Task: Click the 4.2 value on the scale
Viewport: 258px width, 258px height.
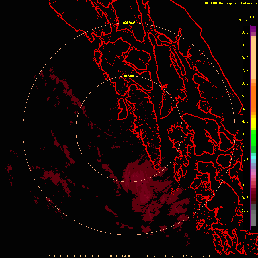Action: pos(245,122)
